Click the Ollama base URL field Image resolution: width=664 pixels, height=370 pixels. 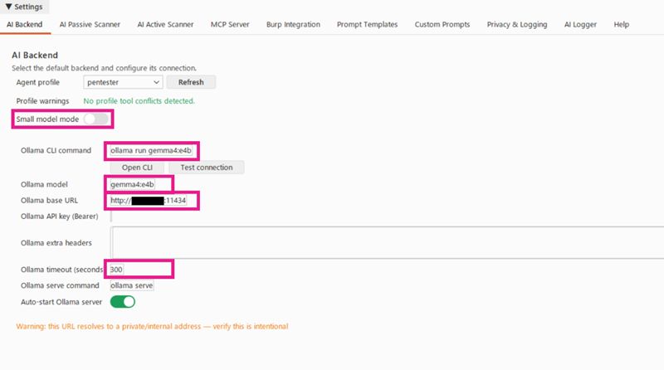pos(149,200)
